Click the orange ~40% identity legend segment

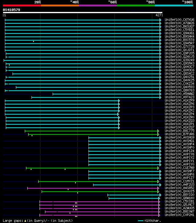60,6
